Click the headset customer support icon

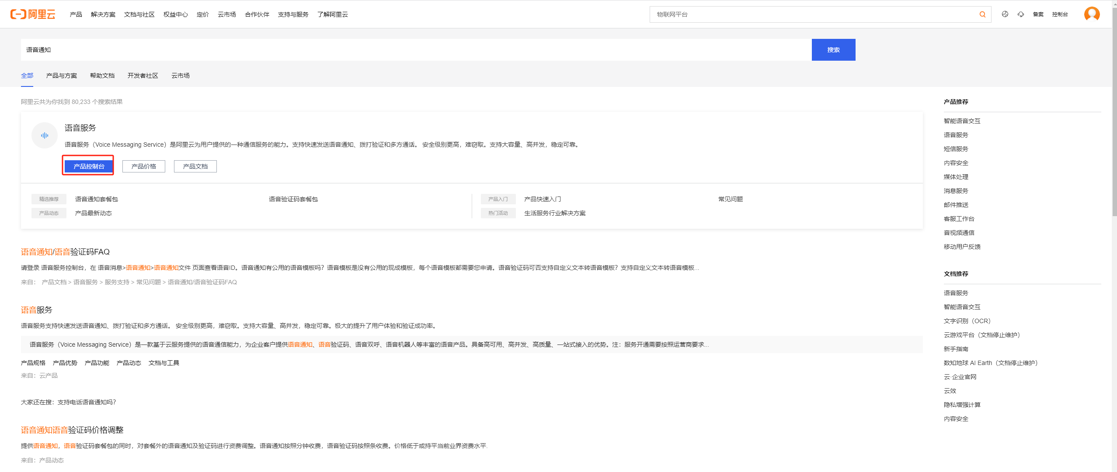pyautogui.click(x=1021, y=14)
